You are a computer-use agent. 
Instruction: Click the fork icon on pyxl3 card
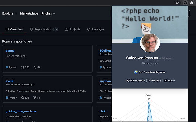pos(35,98)
